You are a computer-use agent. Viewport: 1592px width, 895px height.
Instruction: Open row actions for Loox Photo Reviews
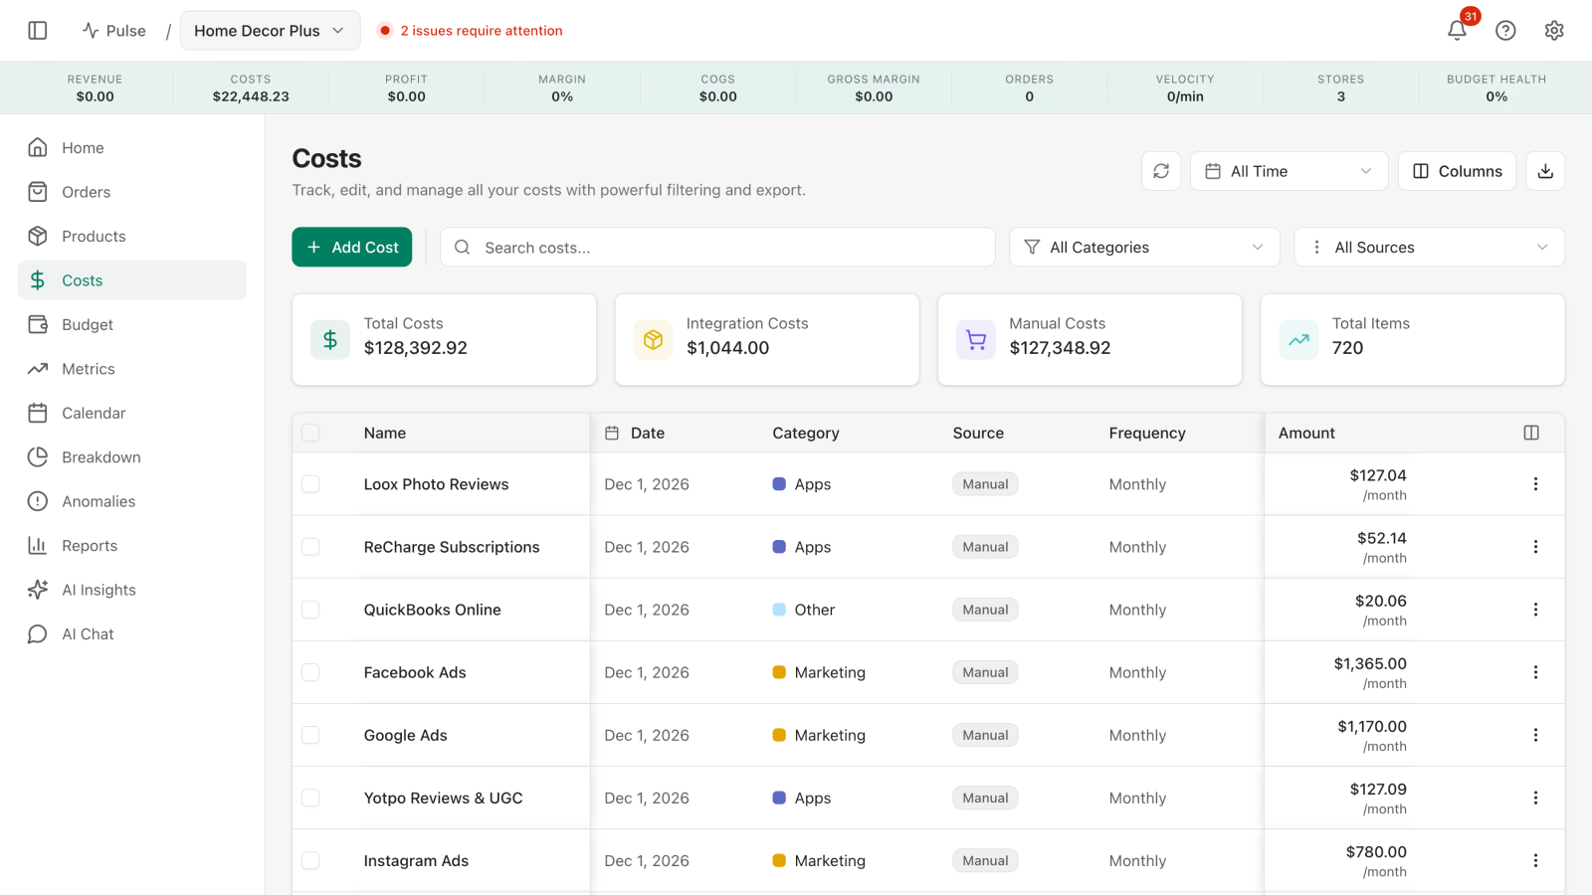1535,484
